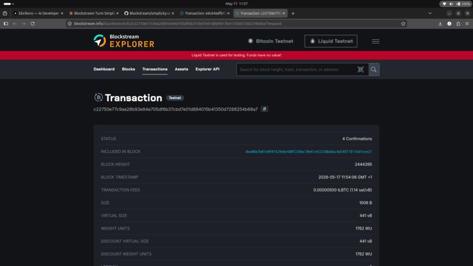
Task: Open the Explorer API navigation item
Action: pos(208,69)
